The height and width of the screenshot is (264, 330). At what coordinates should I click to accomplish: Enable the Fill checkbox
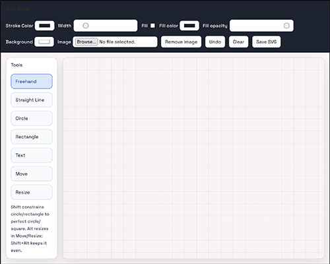coord(152,26)
